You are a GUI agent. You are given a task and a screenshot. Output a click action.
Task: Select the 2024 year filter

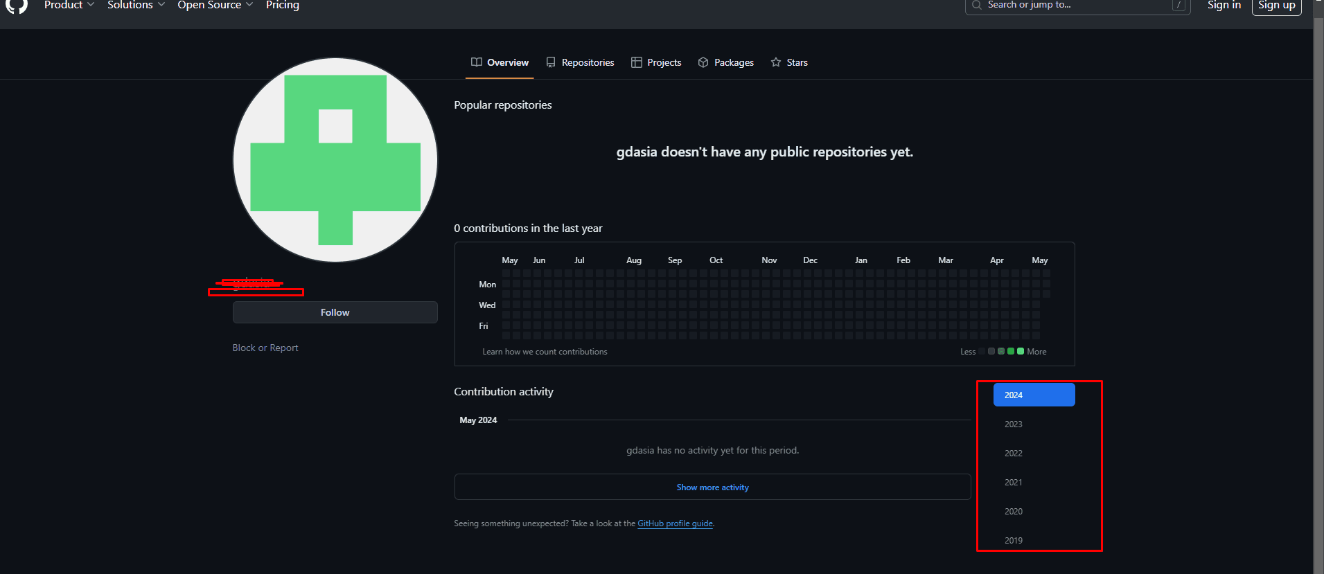(x=1034, y=395)
